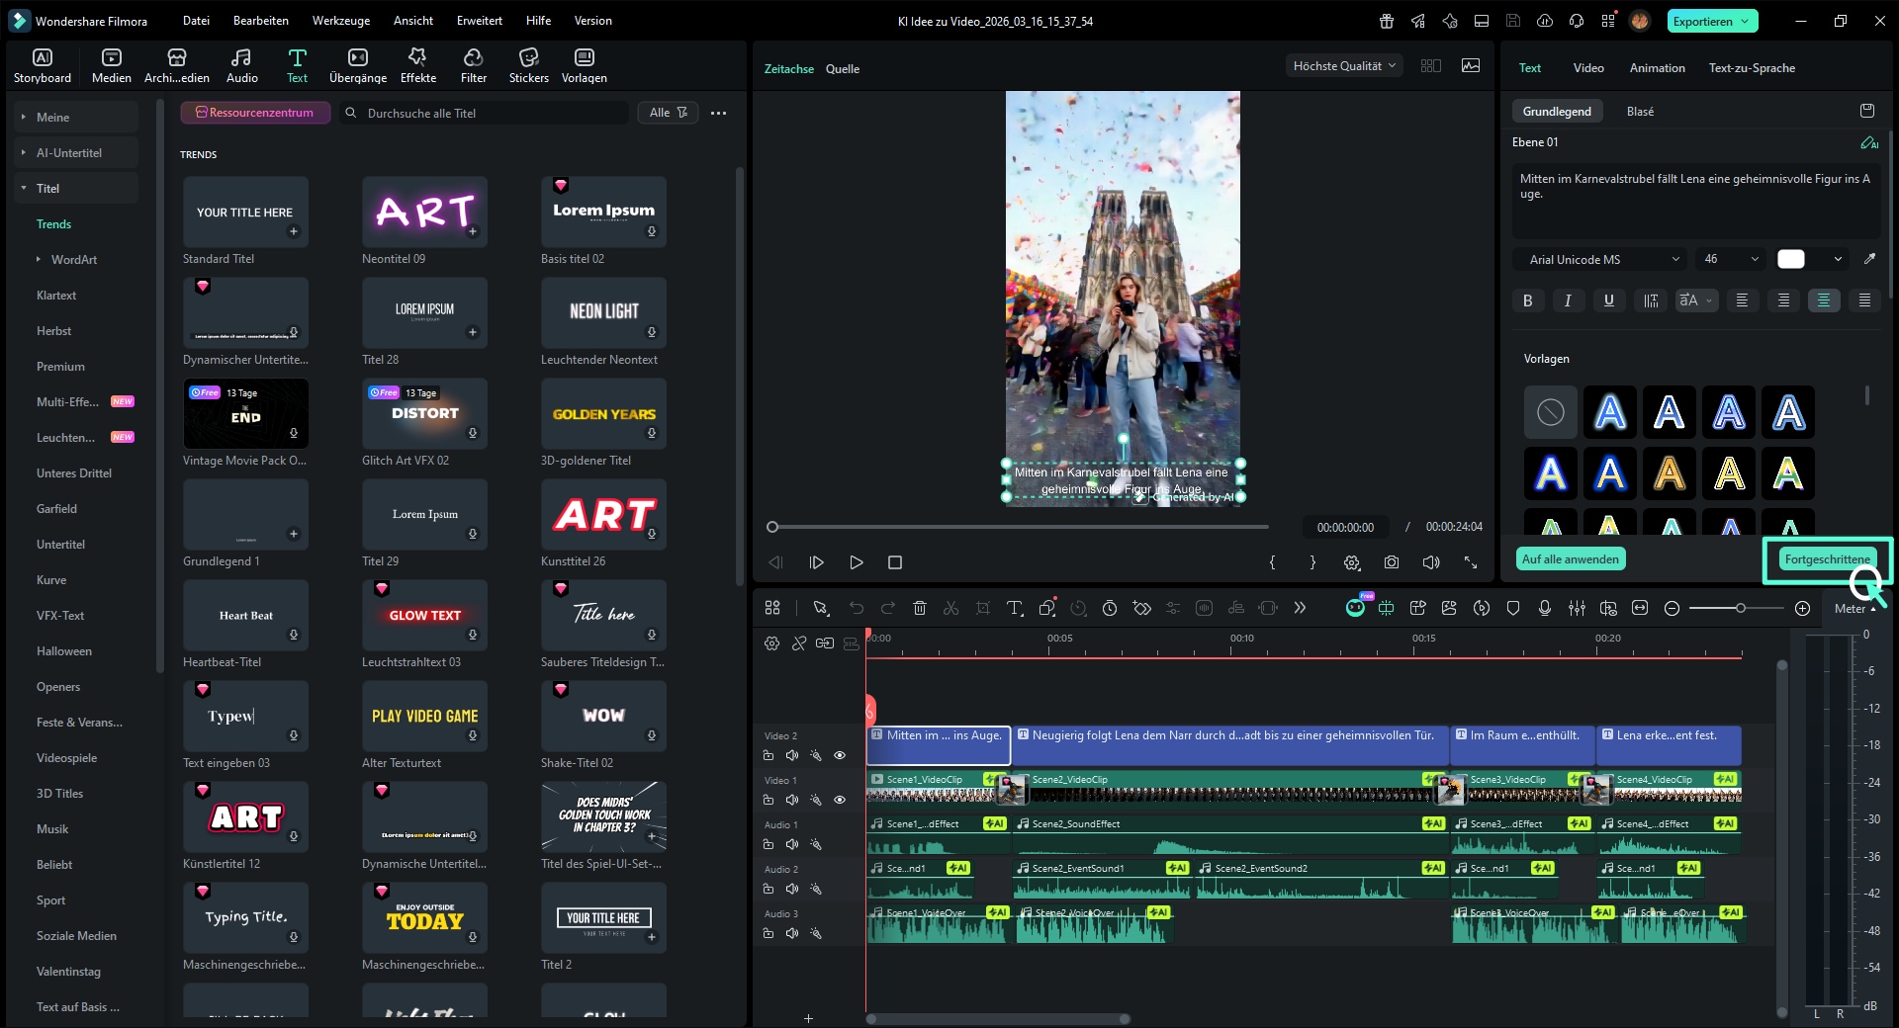
Task: Click the Auf alle anwenden button
Action: [1570, 559]
